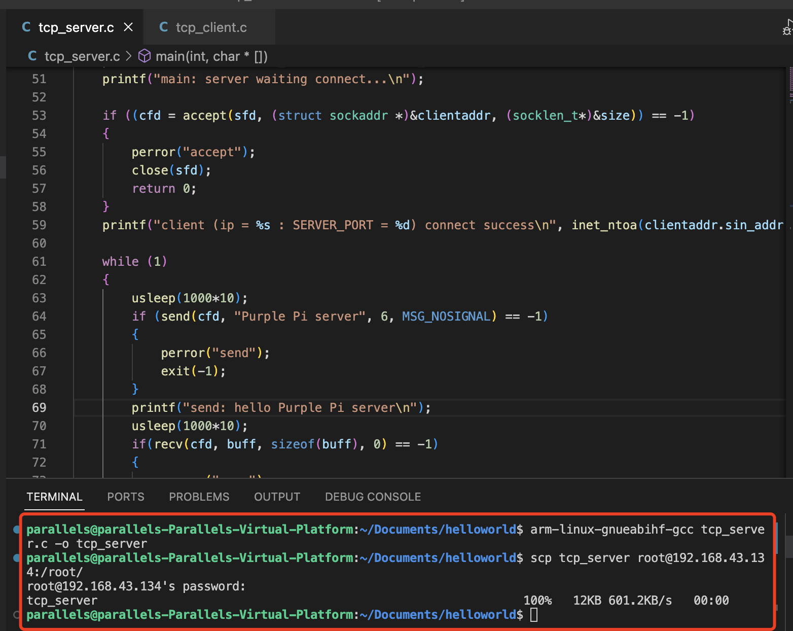The image size is (793, 631).
Task: Click the "root@192.168.43.134's password:" line
Action: [136, 586]
